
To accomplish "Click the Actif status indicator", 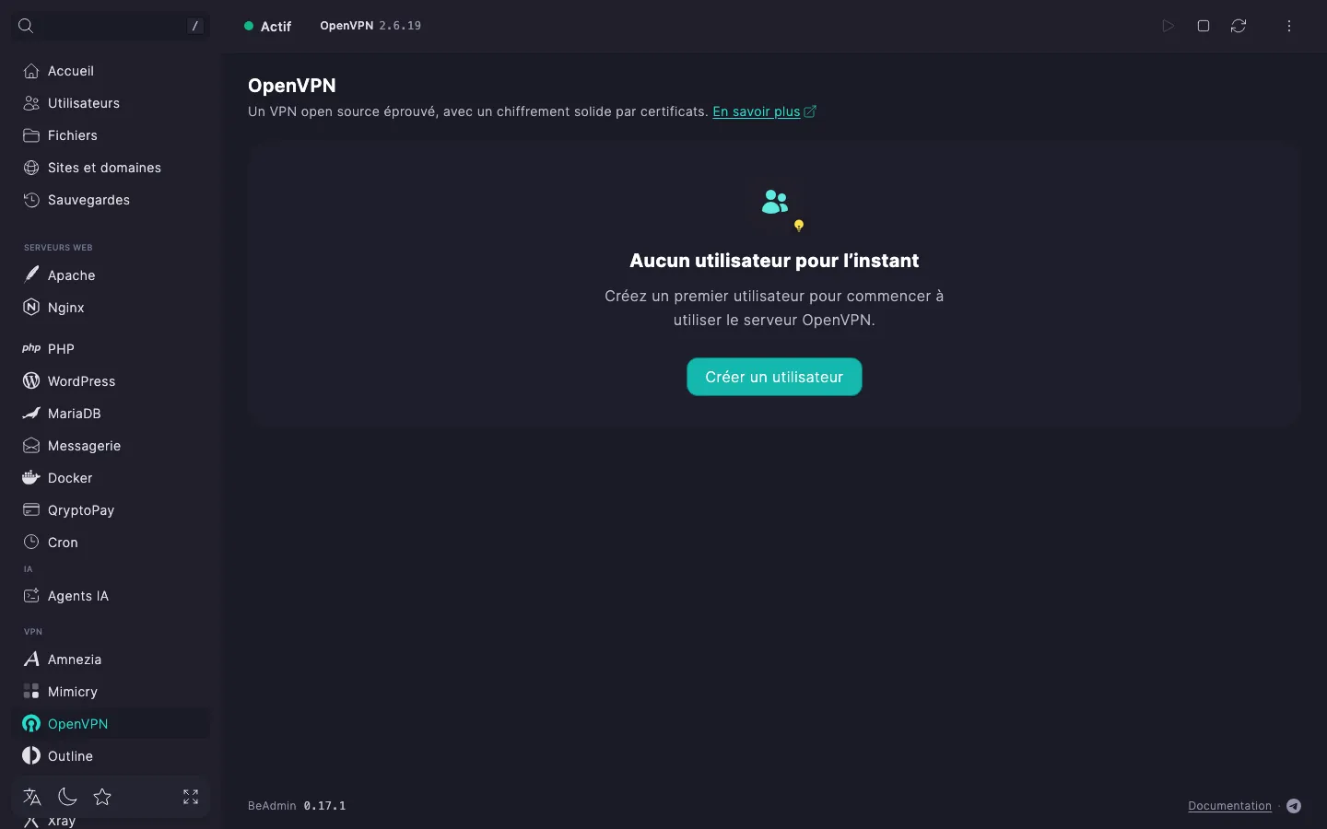I will click(x=267, y=26).
